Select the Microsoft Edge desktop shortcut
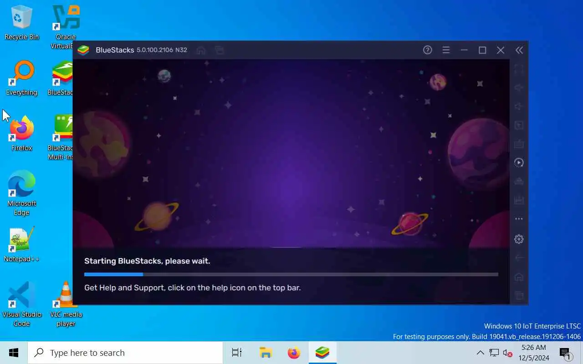This screenshot has height=364, width=583. tap(21, 193)
